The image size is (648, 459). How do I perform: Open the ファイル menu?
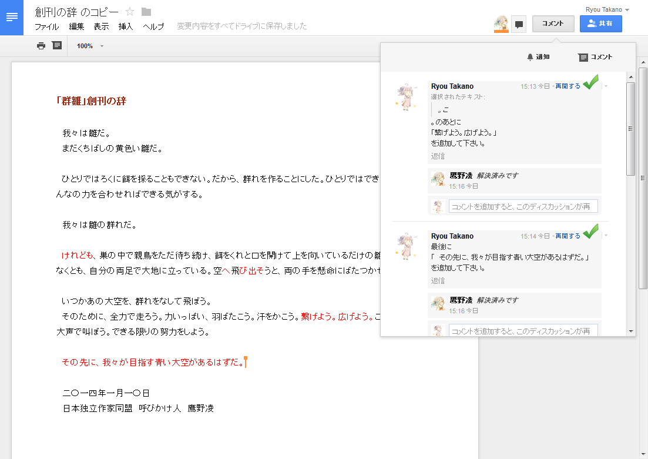pos(46,26)
